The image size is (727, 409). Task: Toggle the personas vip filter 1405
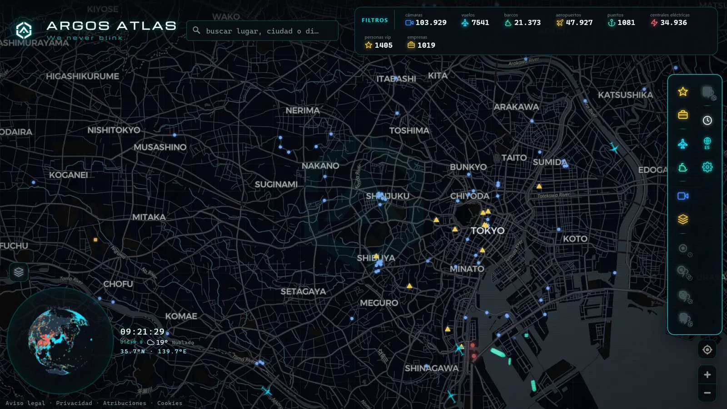click(378, 42)
